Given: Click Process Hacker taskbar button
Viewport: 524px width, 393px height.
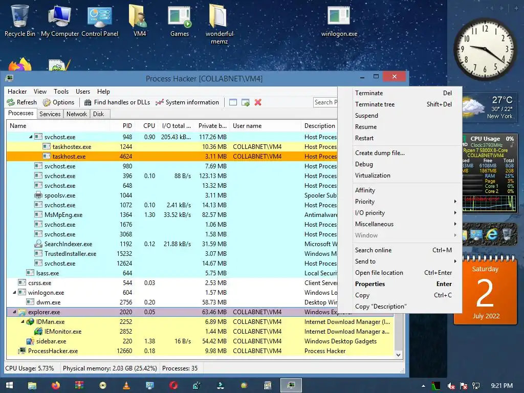Looking at the screenshot, I should [291, 385].
